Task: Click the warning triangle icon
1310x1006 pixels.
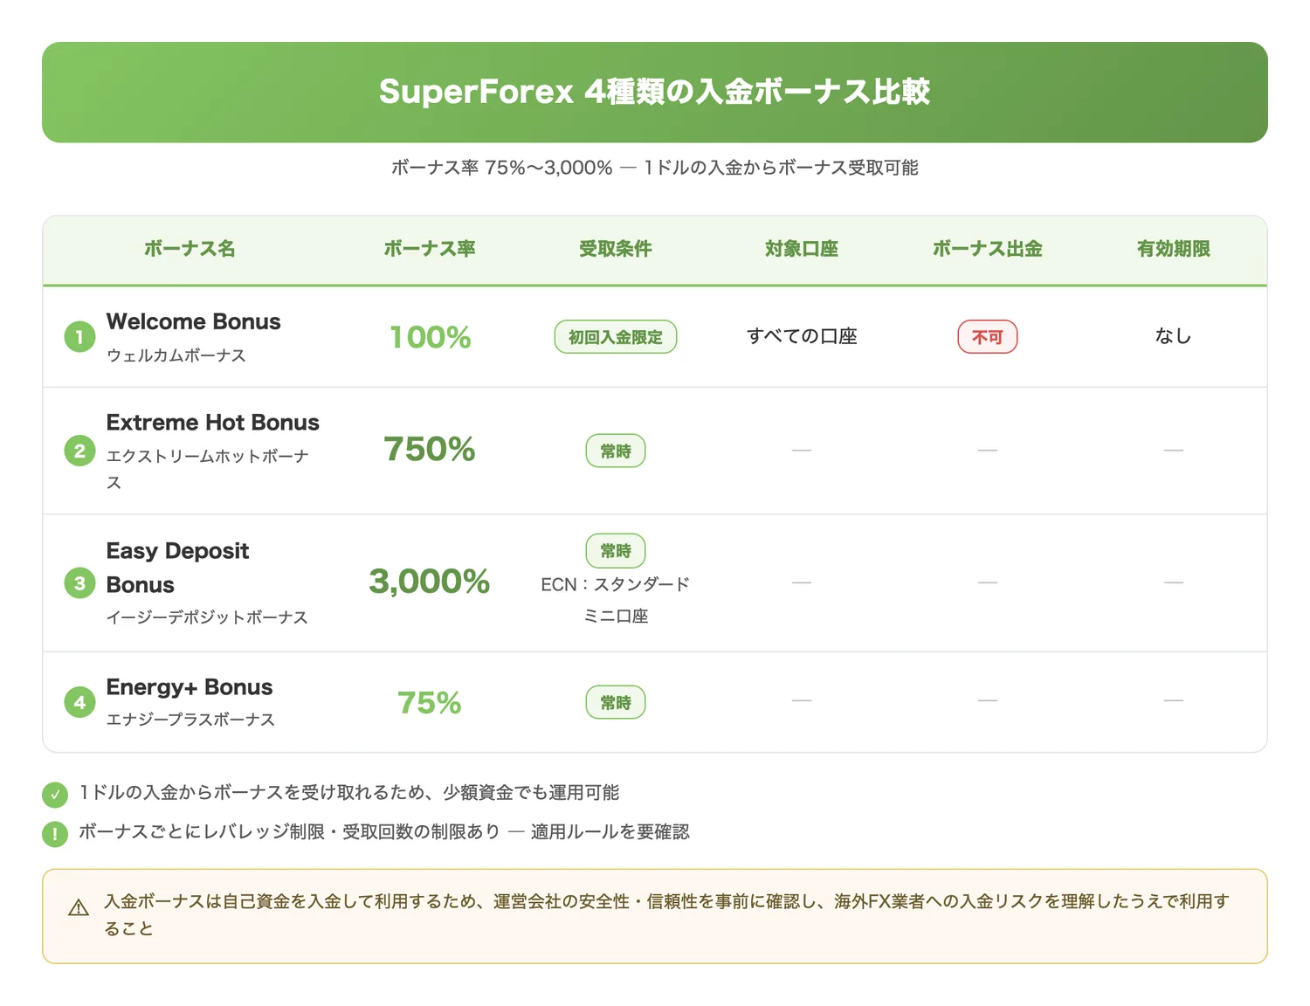Action: (x=79, y=908)
